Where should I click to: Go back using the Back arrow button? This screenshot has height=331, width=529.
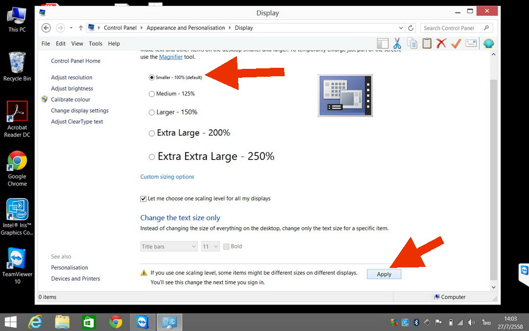pos(46,28)
